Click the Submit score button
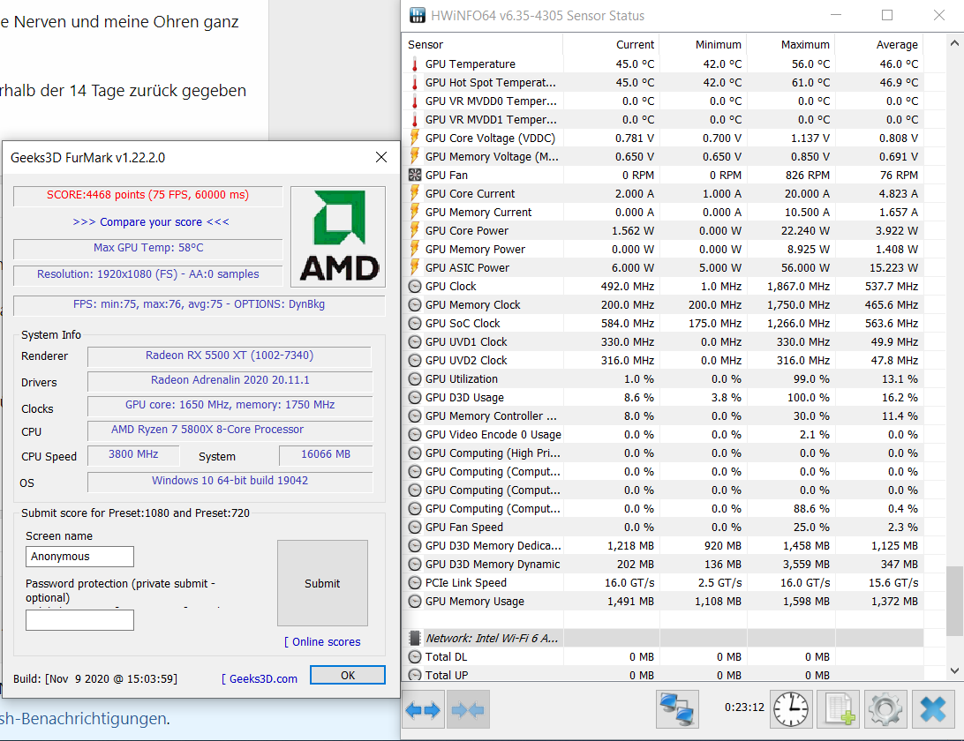This screenshot has width=964, height=741. click(322, 583)
